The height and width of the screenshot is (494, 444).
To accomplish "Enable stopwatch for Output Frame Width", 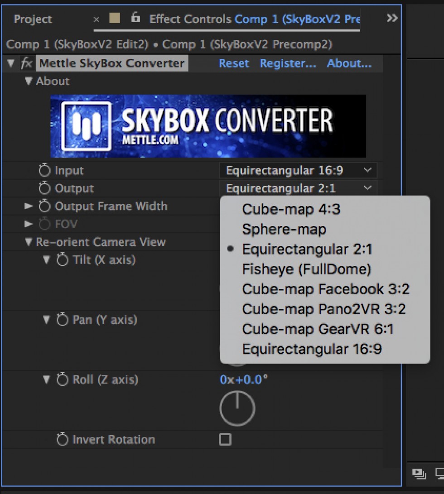I will 44,206.
